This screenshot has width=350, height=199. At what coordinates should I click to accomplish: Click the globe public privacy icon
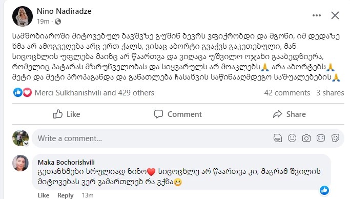point(58,22)
